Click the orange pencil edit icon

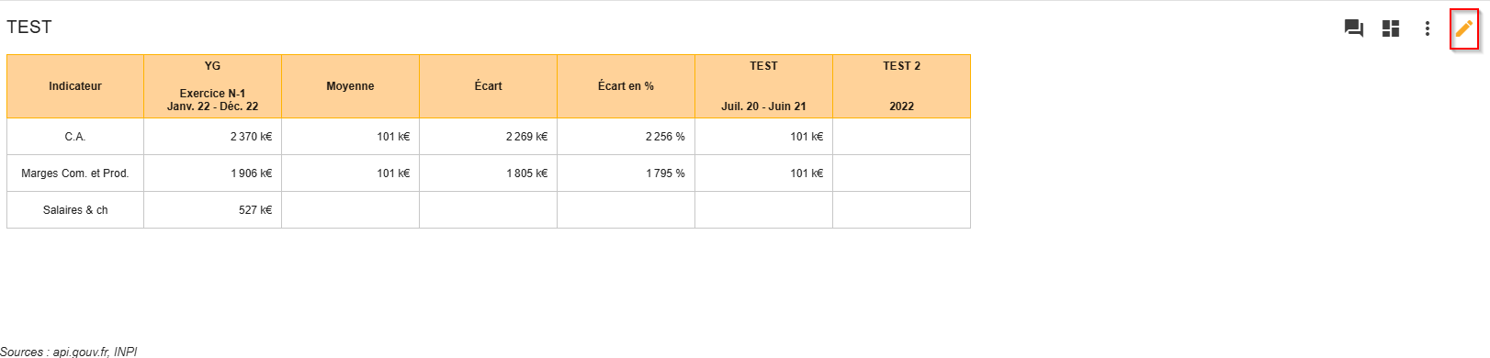(x=1464, y=28)
